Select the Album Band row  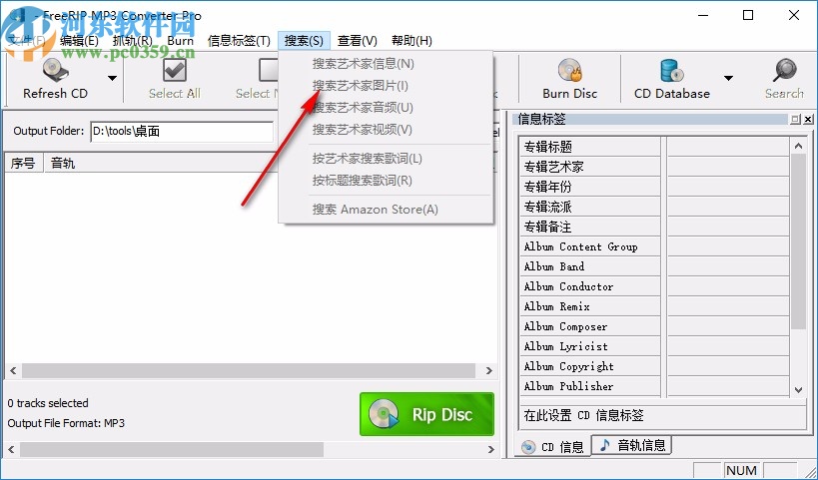pyautogui.click(x=590, y=266)
